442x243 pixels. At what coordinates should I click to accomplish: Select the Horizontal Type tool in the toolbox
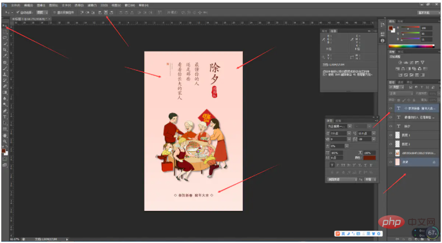coord(5,117)
